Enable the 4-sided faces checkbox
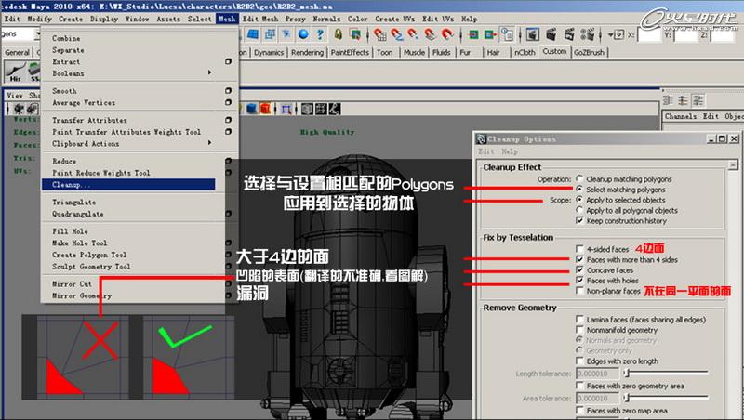 (579, 249)
